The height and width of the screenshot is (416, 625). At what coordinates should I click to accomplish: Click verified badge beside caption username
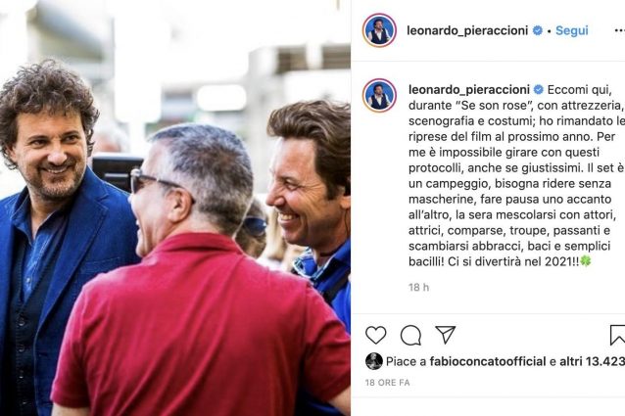(538, 90)
